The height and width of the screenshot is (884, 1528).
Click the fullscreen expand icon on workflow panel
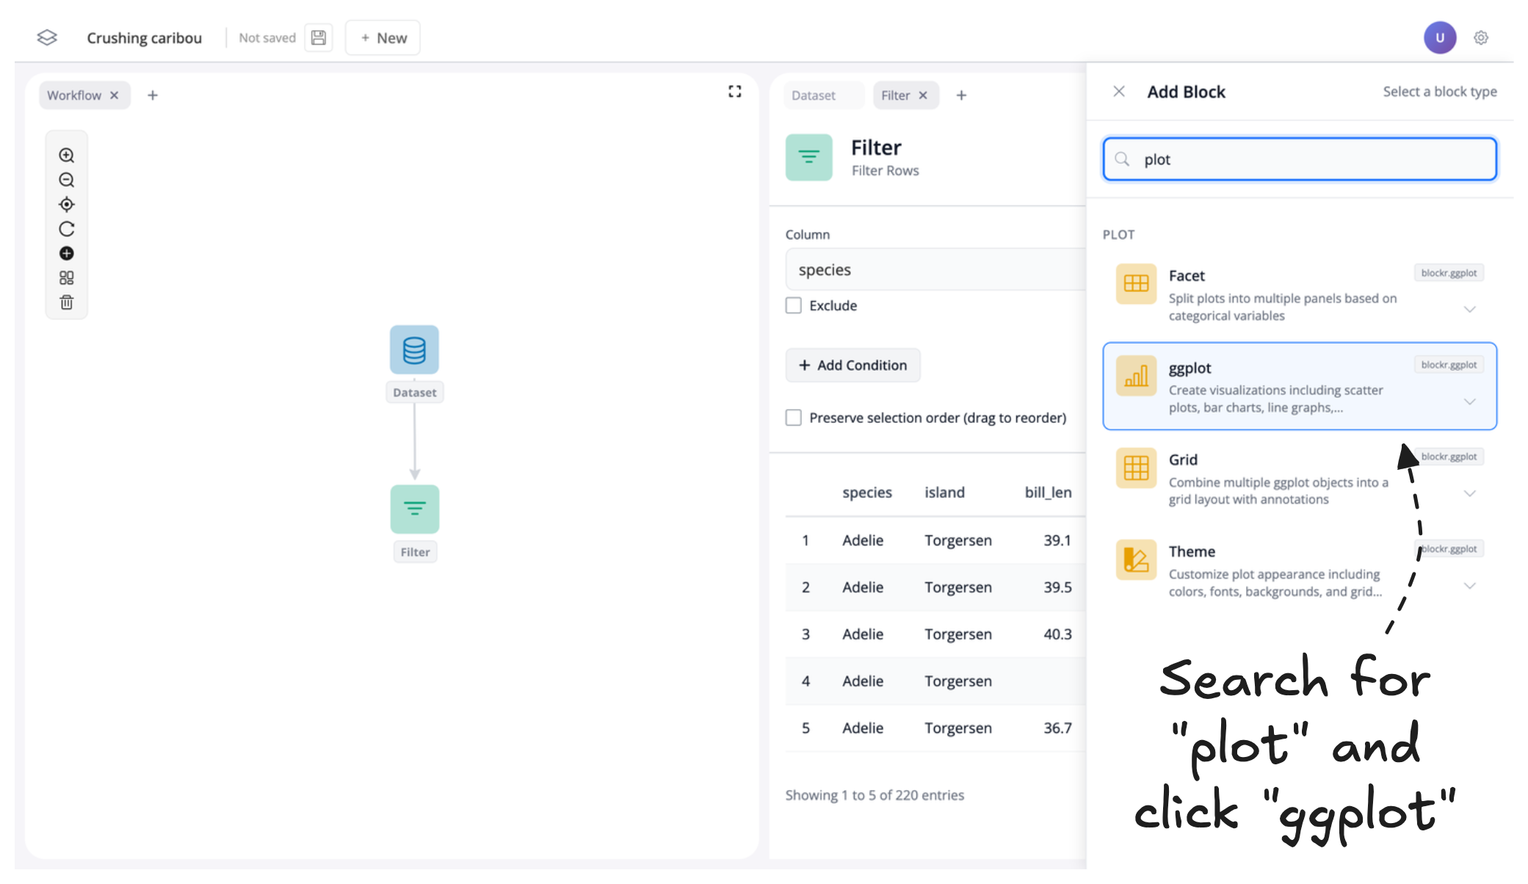(x=734, y=92)
